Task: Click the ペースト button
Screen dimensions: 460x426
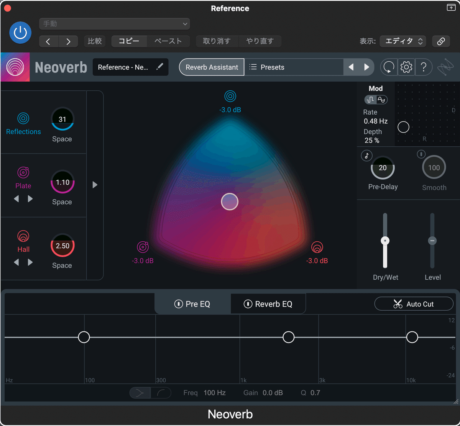Action: click(x=168, y=41)
